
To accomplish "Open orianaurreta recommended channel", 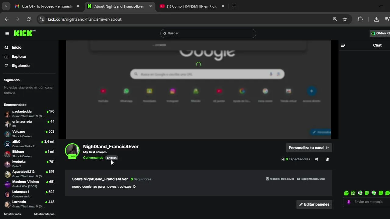I will coord(29,123).
